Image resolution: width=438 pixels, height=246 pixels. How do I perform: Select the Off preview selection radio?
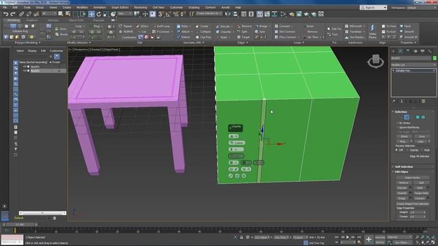coord(396,150)
